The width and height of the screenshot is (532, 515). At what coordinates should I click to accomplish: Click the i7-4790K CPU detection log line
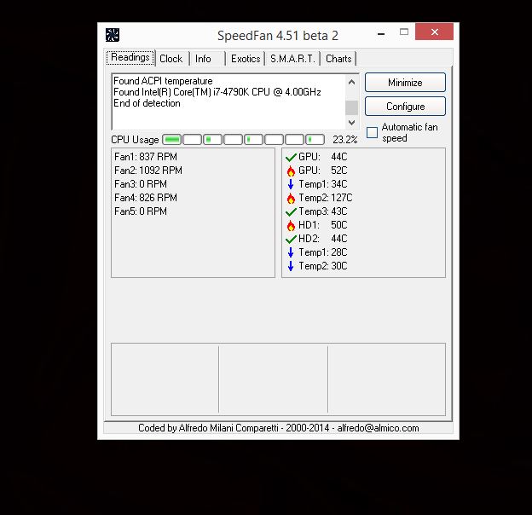click(x=217, y=92)
